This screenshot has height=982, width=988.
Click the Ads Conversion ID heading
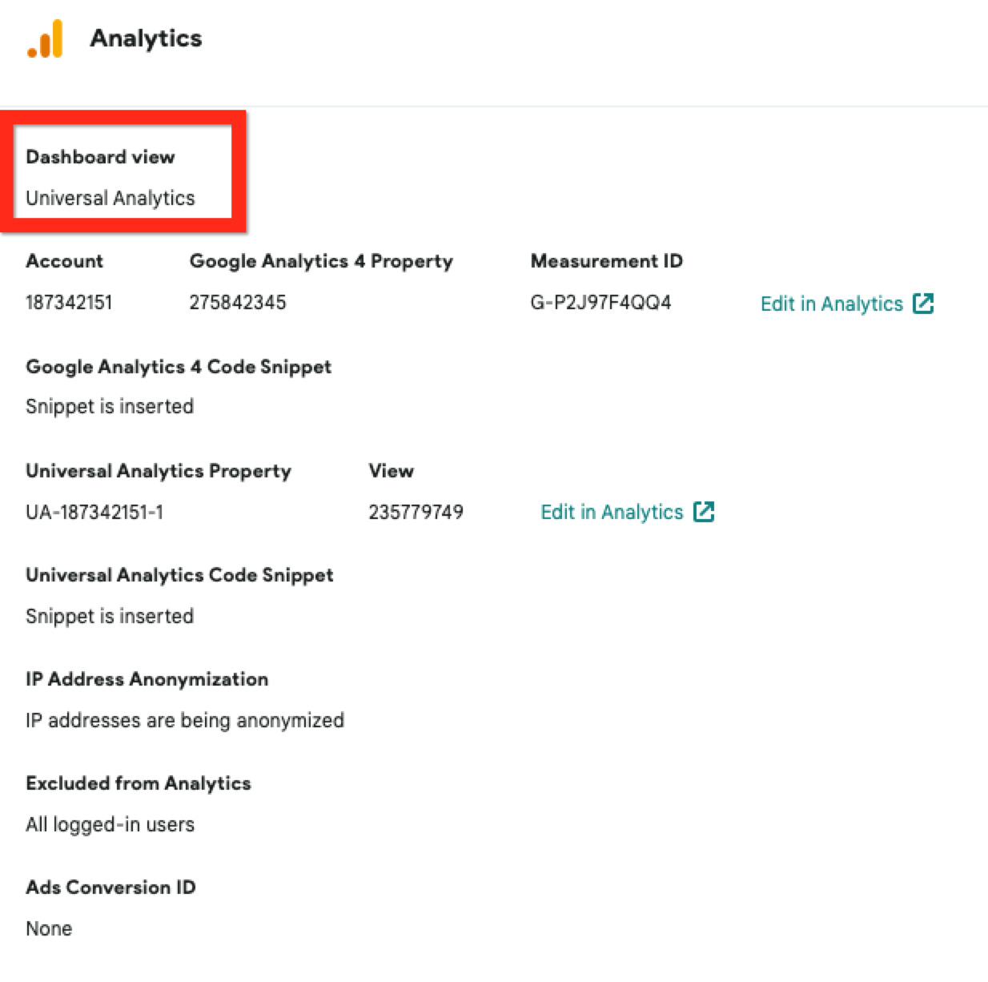click(x=110, y=887)
